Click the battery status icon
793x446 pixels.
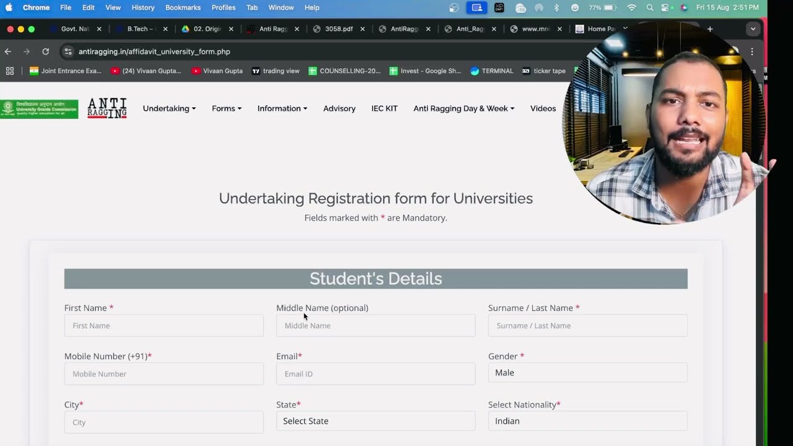pos(610,7)
